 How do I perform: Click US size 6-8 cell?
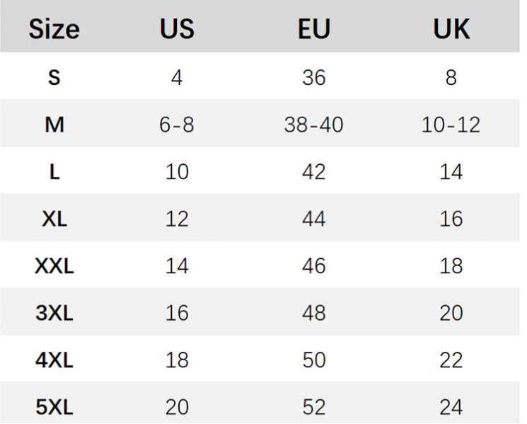[177, 125]
